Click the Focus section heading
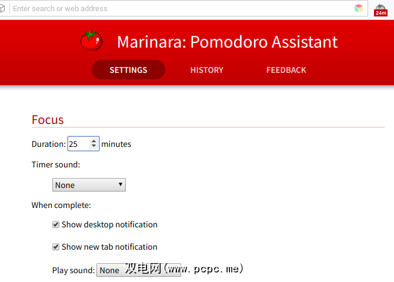394x282 pixels. pos(48,120)
